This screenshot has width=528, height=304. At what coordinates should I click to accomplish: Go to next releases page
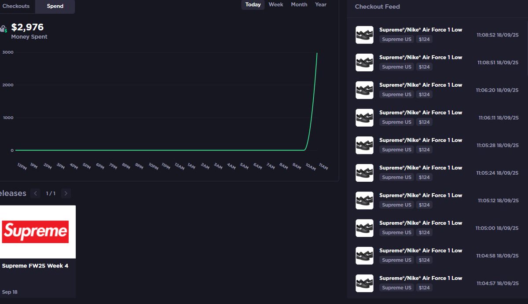66,194
